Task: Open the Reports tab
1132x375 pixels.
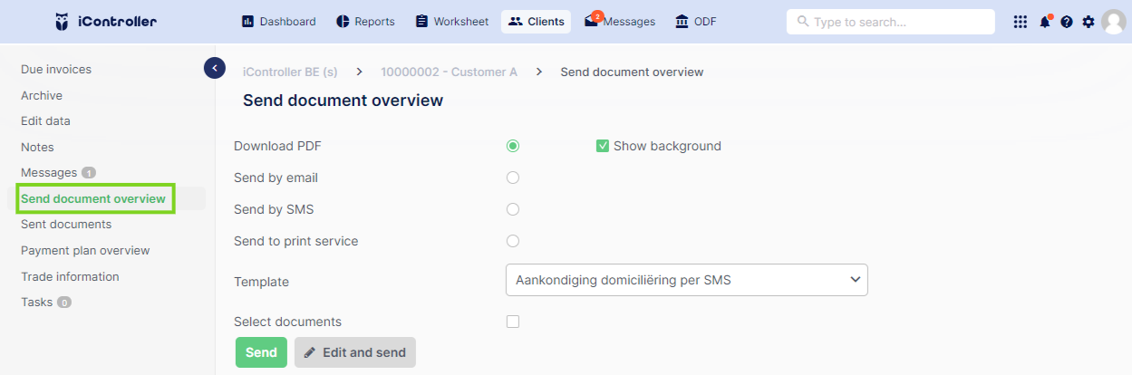Action: [365, 22]
